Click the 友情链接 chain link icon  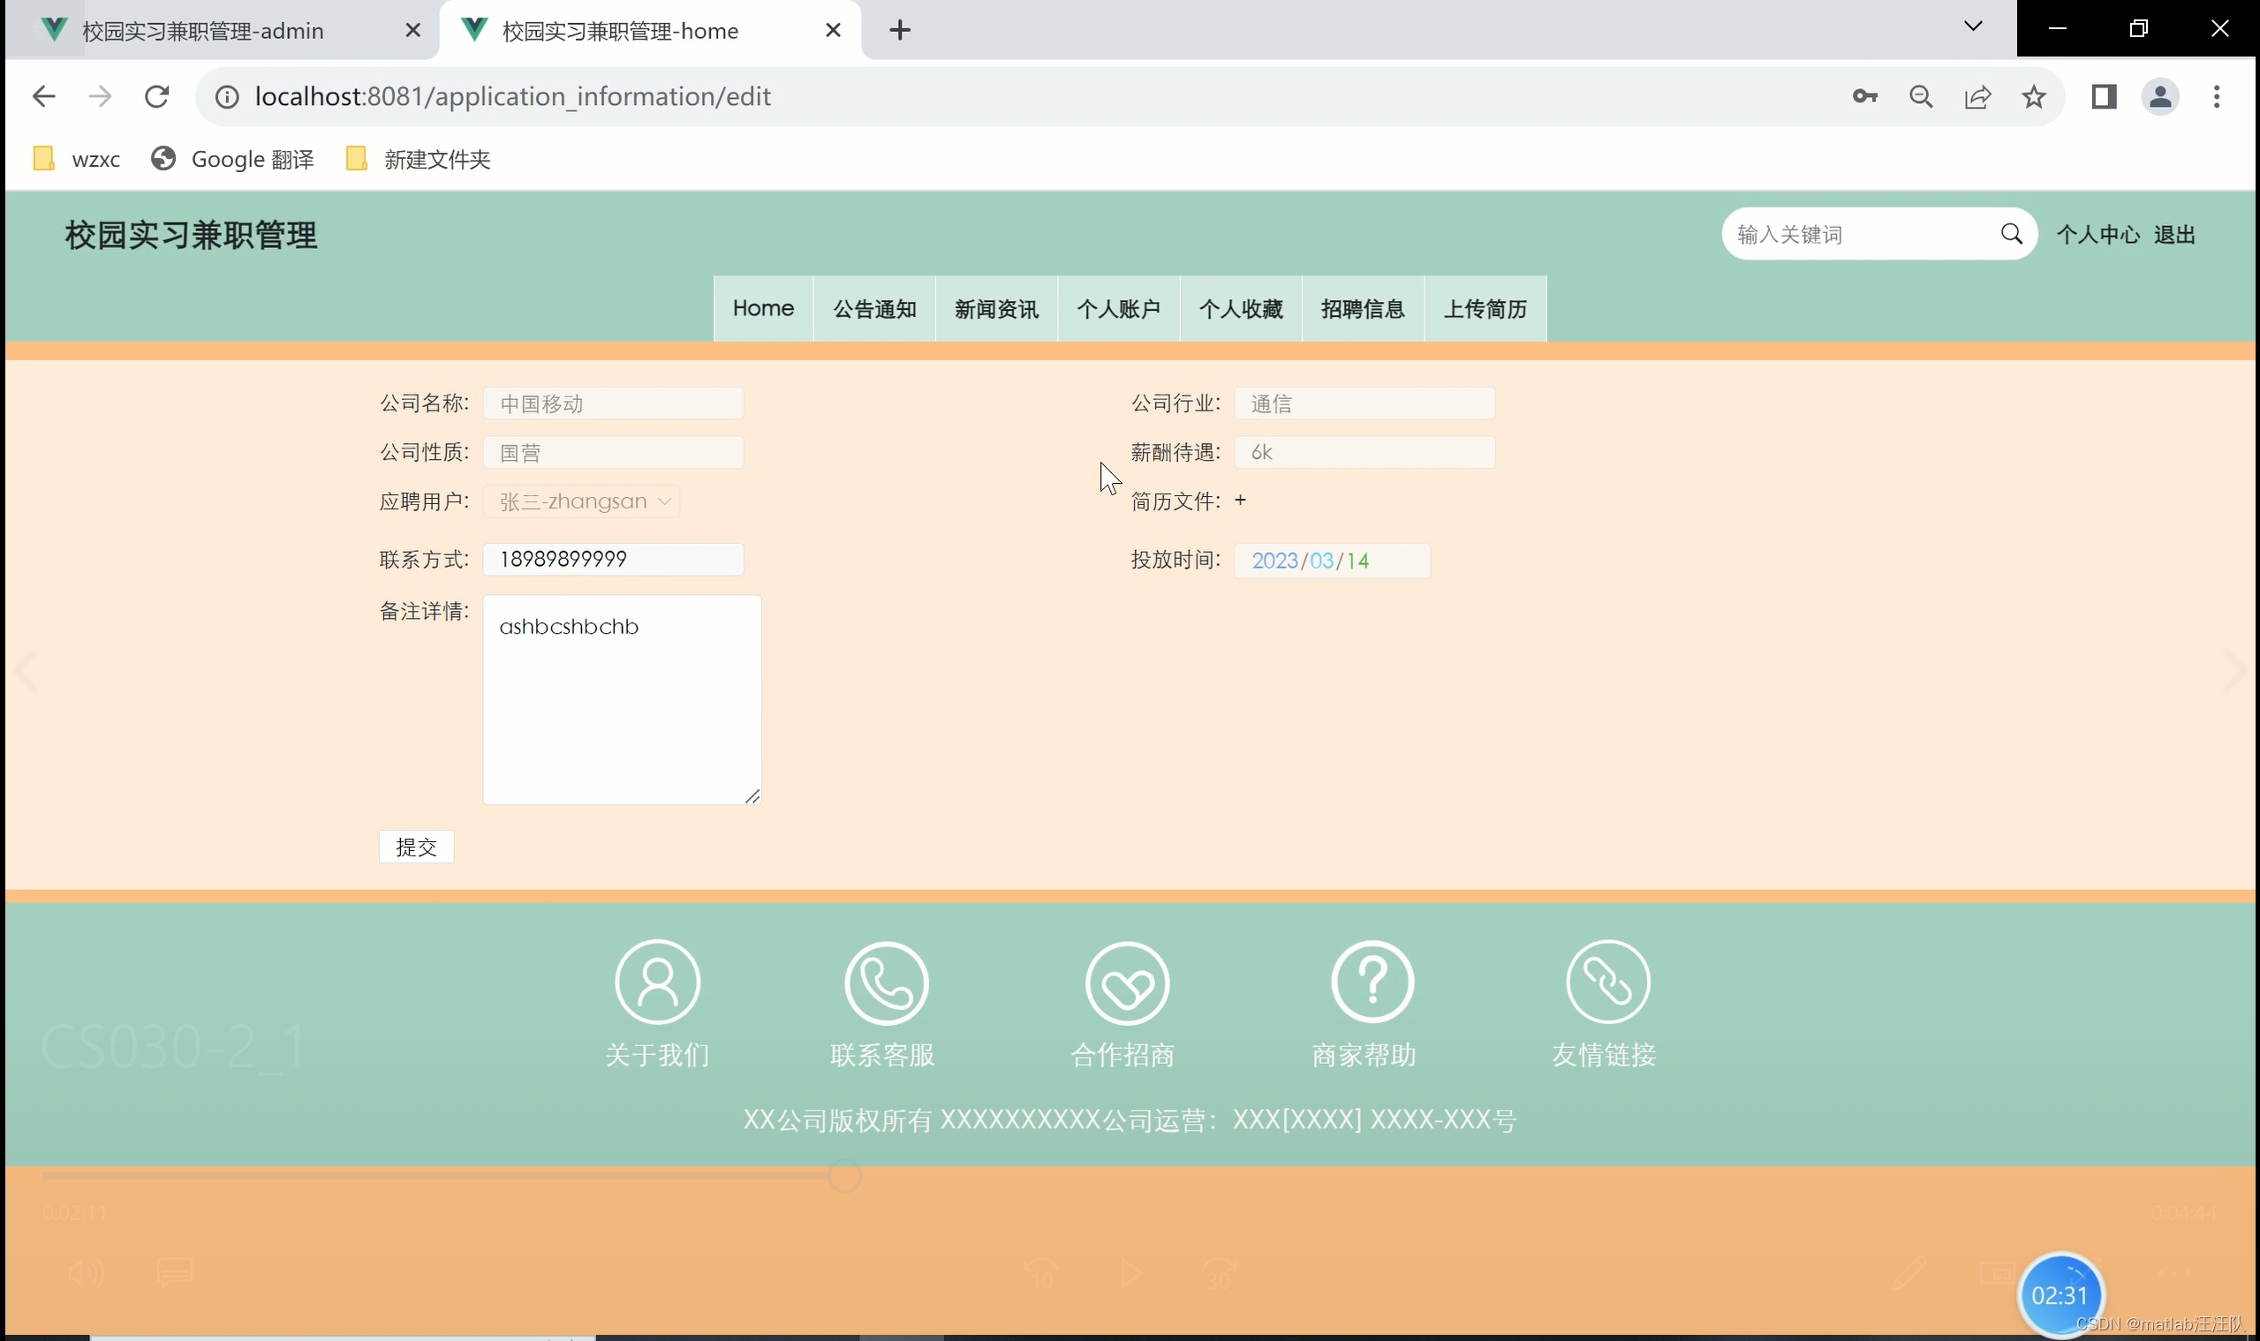(x=1607, y=982)
